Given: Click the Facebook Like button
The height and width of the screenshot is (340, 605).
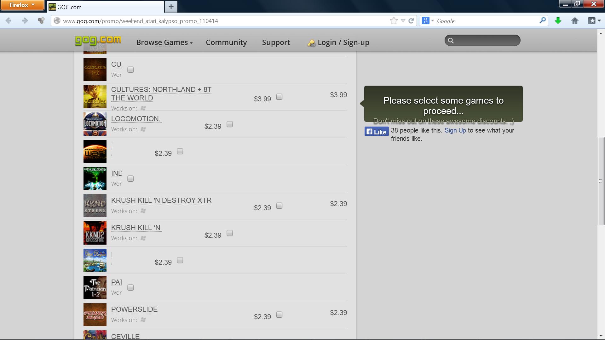Looking at the screenshot, I should (x=377, y=132).
